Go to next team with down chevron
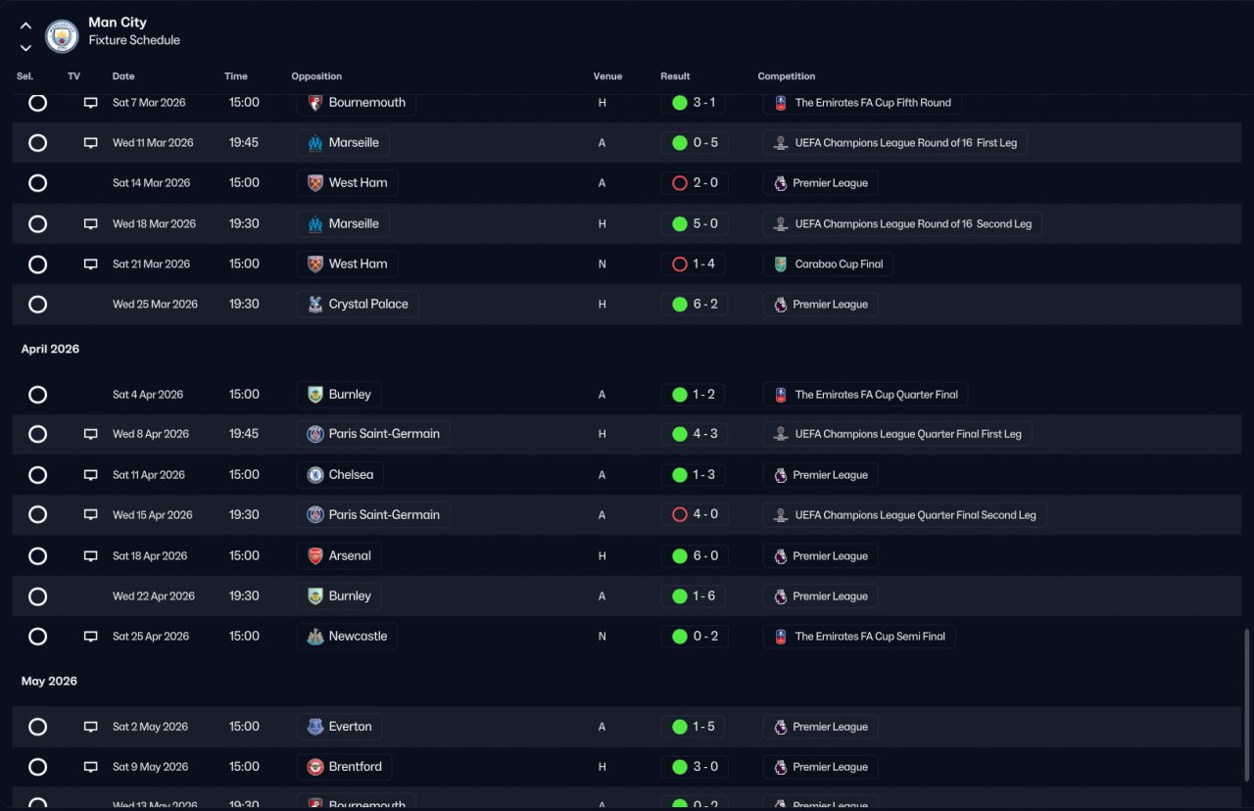This screenshot has width=1254, height=811. click(26, 47)
